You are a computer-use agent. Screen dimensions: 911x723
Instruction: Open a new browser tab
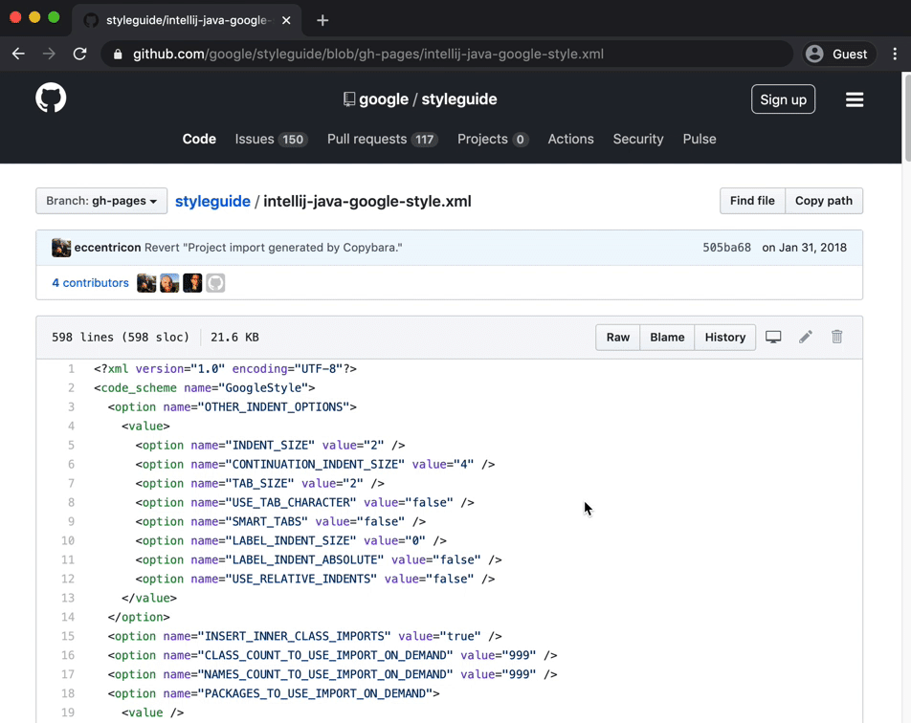[323, 19]
